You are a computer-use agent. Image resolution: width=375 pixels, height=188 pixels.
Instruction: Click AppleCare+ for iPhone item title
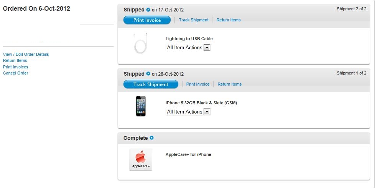[188, 154]
